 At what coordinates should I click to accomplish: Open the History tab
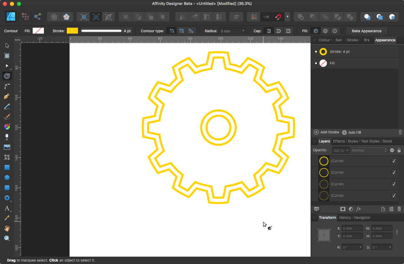(345, 218)
